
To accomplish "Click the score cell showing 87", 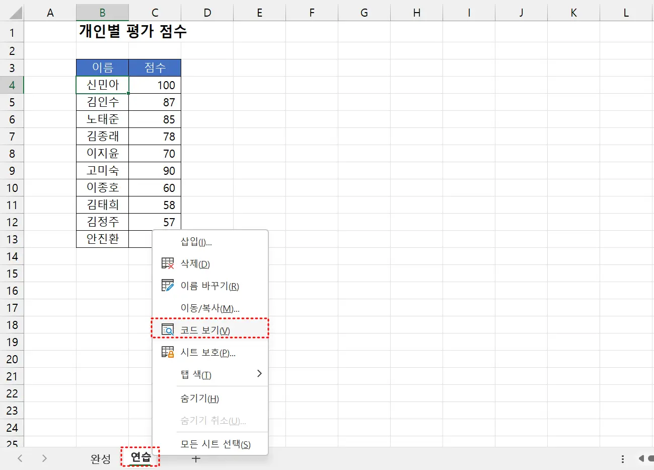I will tap(155, 102).
